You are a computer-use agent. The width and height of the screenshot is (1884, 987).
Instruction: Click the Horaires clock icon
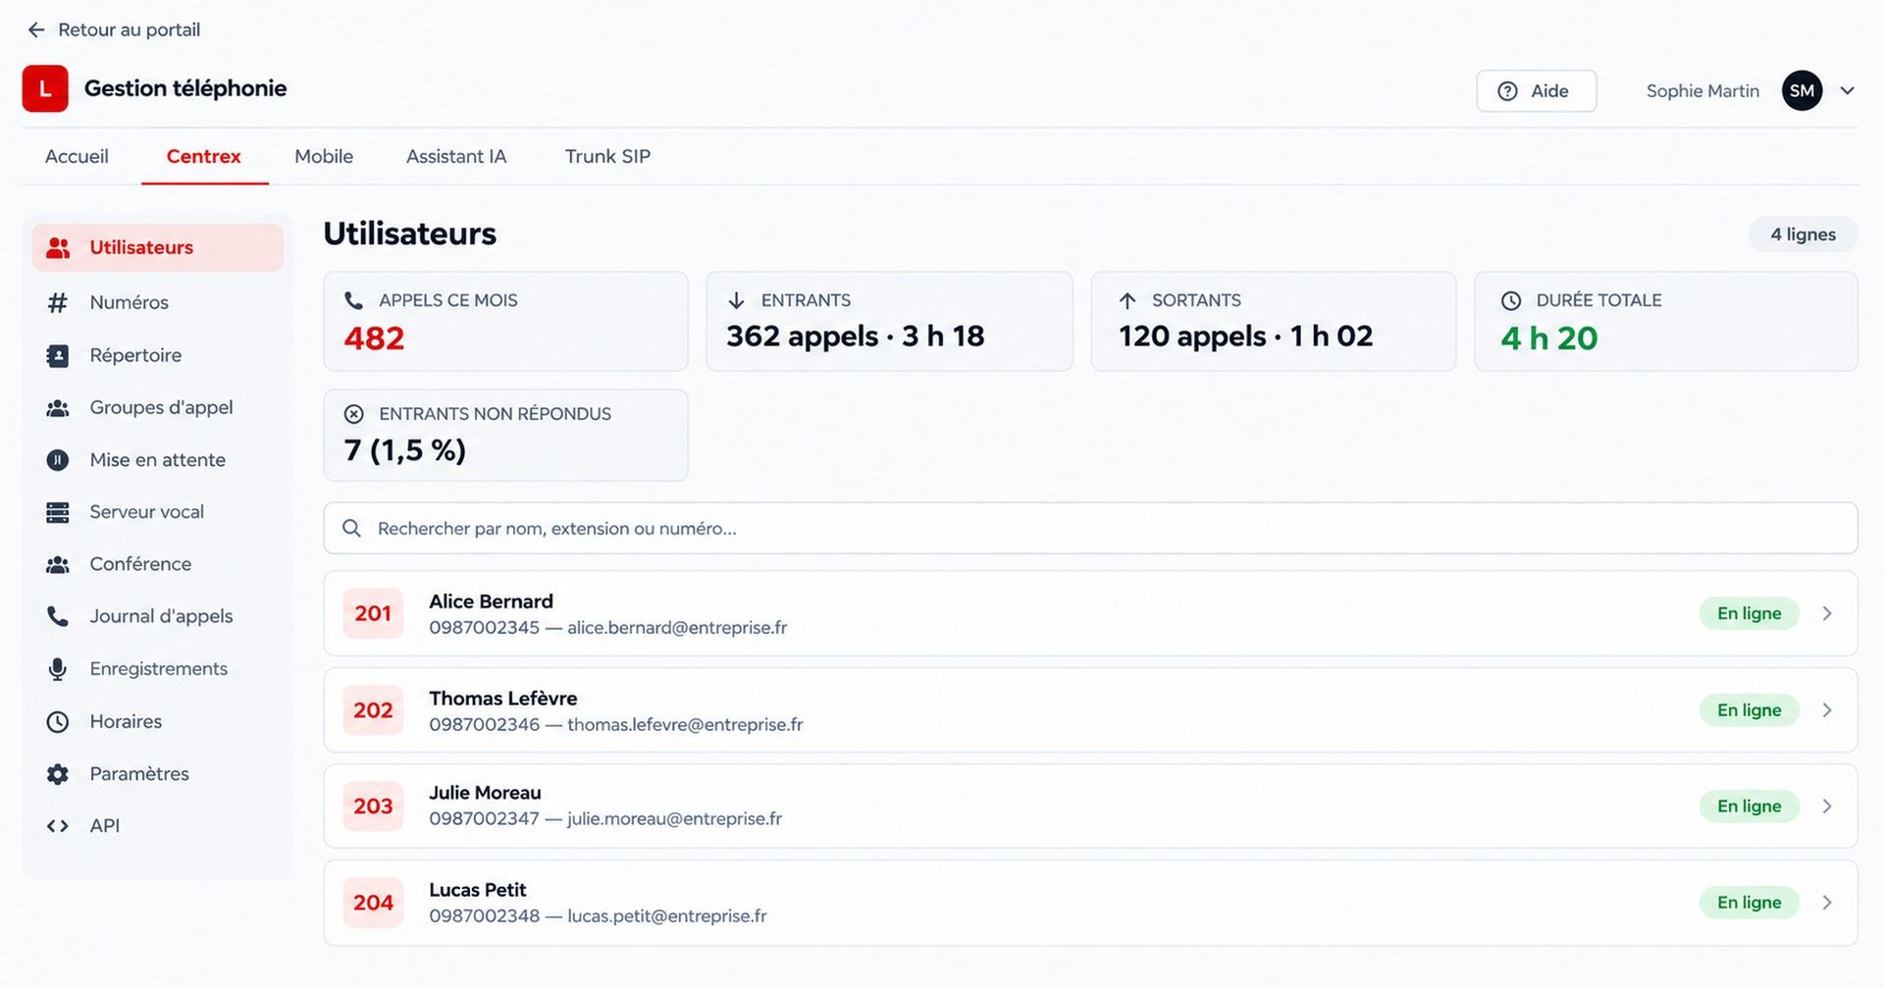[x=58, y=722]
